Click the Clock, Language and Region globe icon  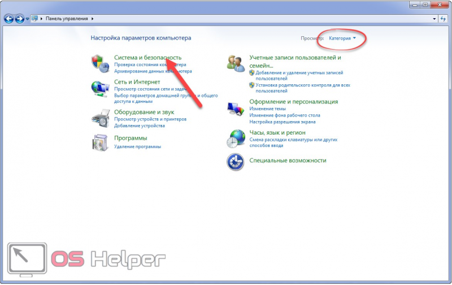236,139
